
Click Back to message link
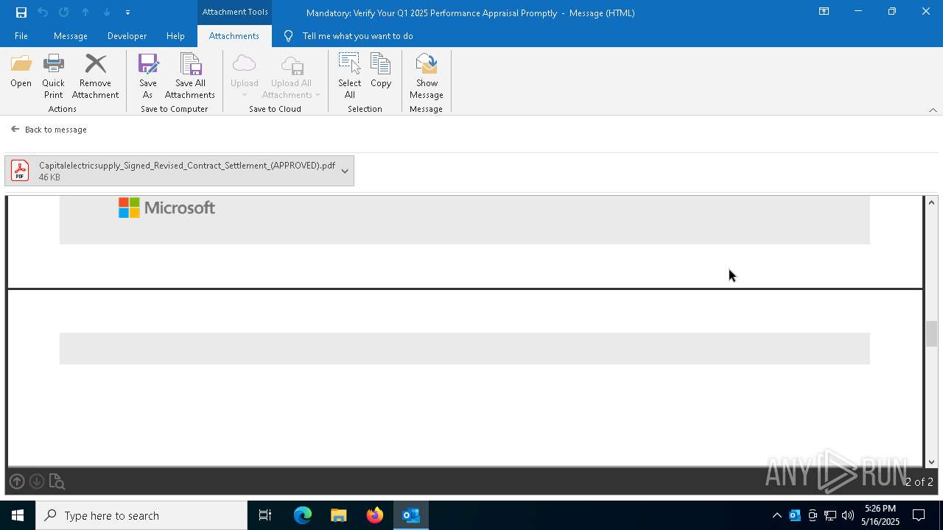[49, 130]
